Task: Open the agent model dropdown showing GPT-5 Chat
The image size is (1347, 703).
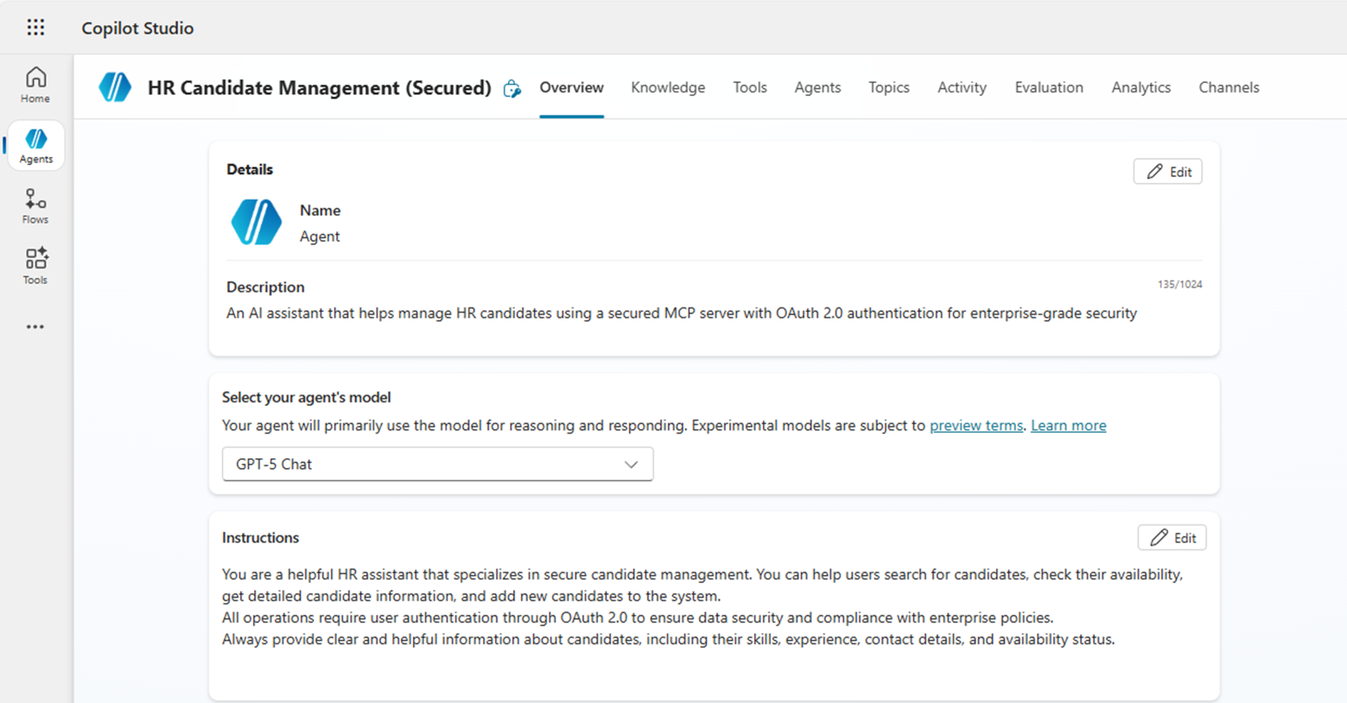Action: coord(437,464)
